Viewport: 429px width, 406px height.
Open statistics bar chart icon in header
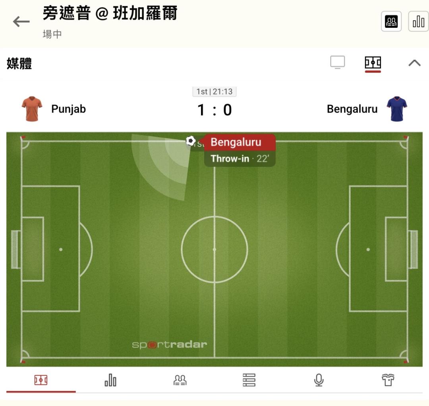click(418, 21)
